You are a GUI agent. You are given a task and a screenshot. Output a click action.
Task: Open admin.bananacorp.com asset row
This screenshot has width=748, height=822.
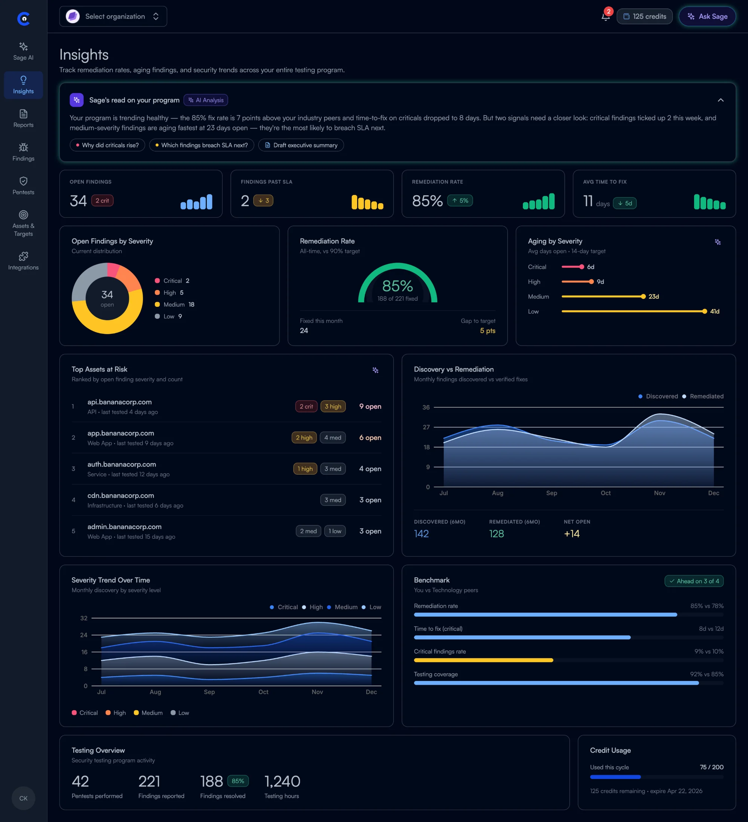(x=227, y=531)
